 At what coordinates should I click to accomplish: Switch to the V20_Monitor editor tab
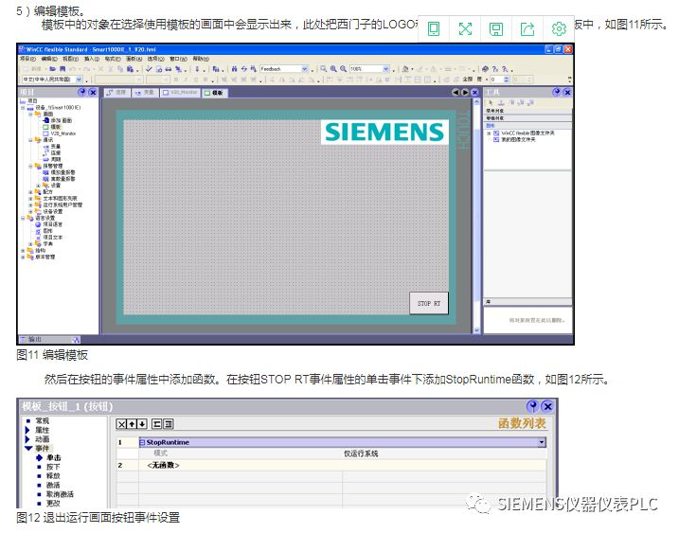pos(180,93)
